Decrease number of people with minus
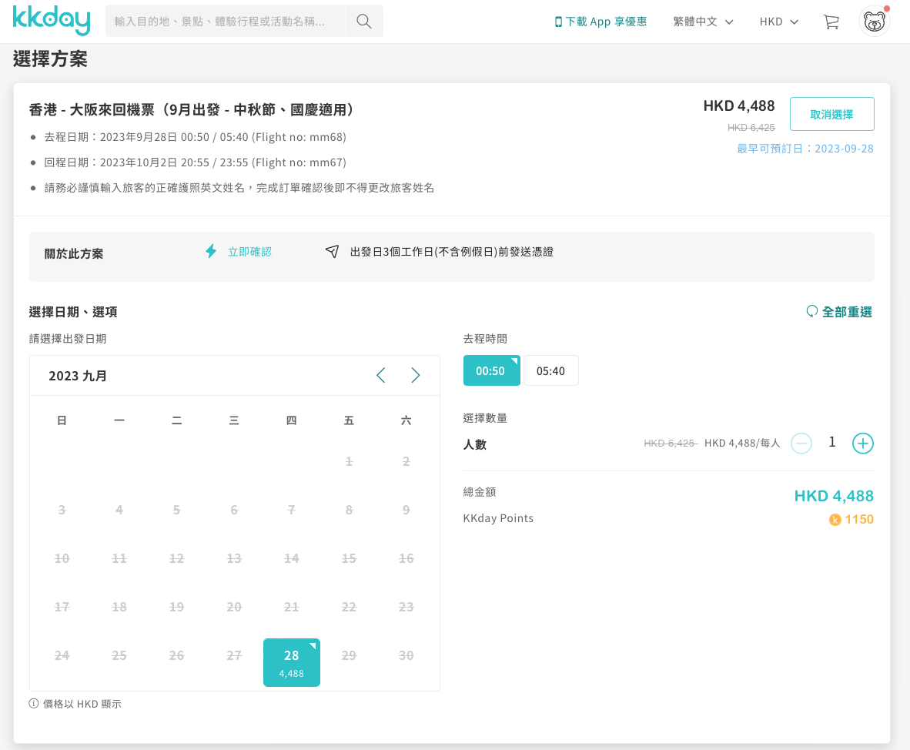The height and width of the screenshot is (750, 910). coord(801,443)
